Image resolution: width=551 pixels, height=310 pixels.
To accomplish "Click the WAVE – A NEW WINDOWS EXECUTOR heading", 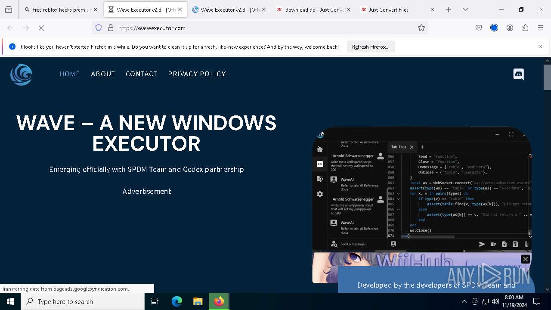I will pyautogui.click(x=146, y=133).
